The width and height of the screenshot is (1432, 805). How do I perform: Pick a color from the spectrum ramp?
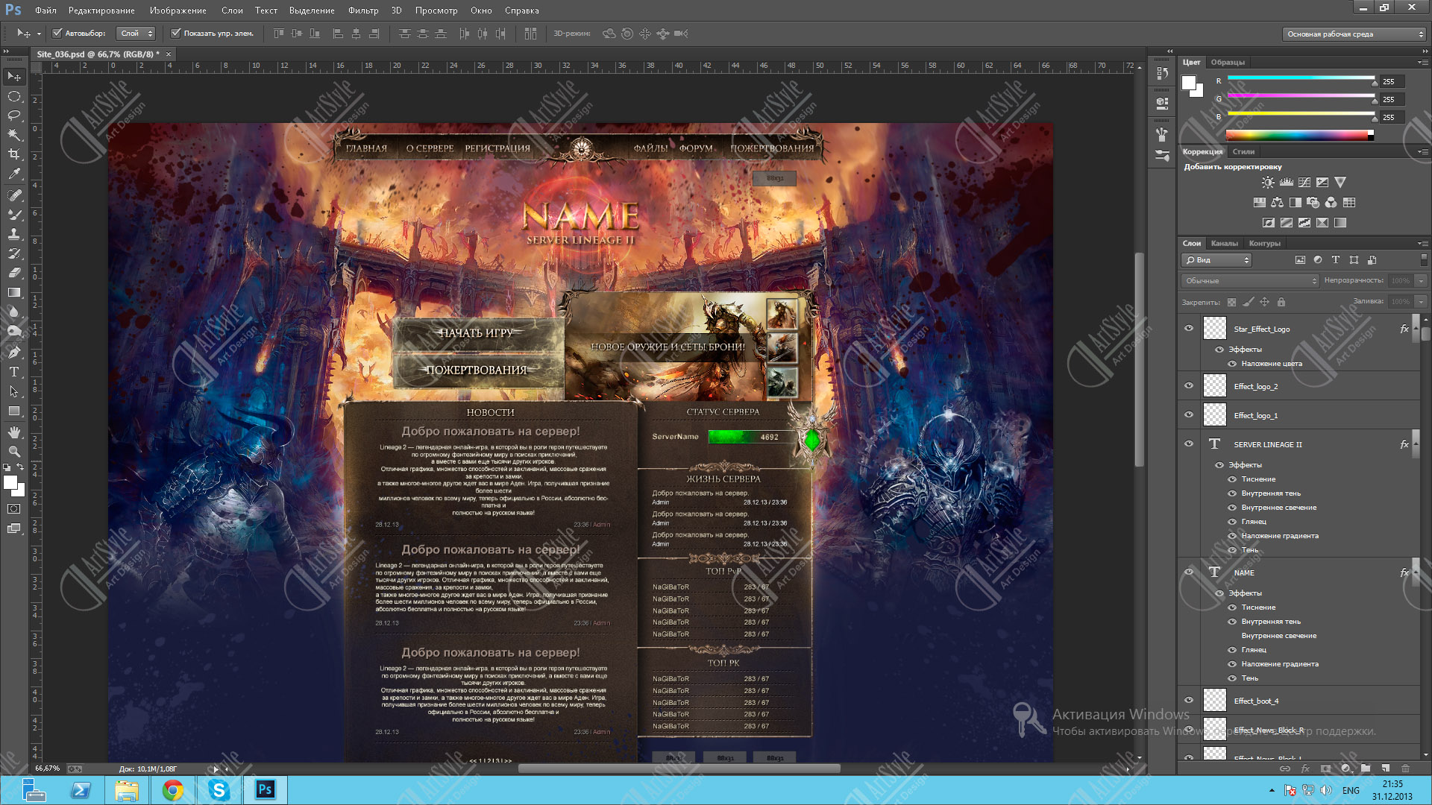[1299, 135]
